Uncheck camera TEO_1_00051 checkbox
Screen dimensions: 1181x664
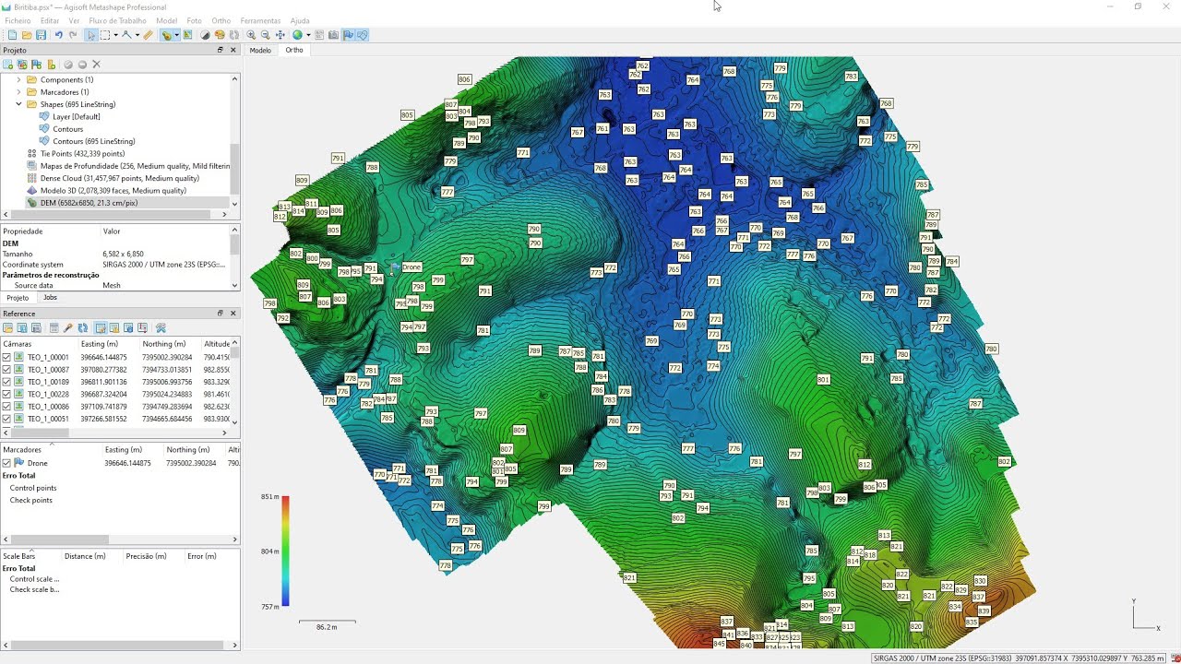(6, 419)
